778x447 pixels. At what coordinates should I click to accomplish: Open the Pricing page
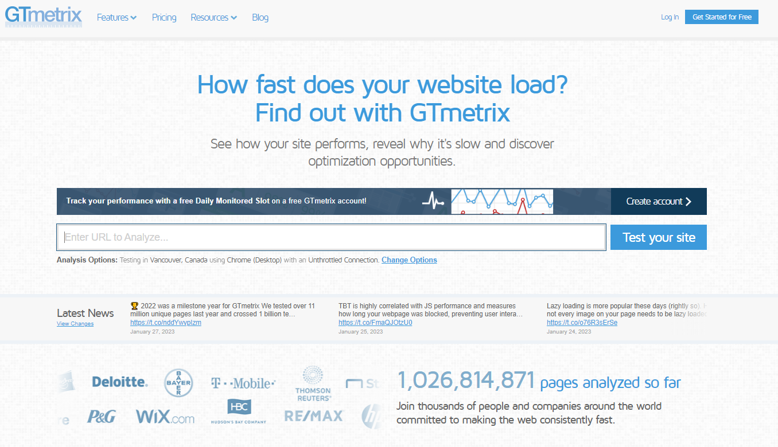coord(164,17)
